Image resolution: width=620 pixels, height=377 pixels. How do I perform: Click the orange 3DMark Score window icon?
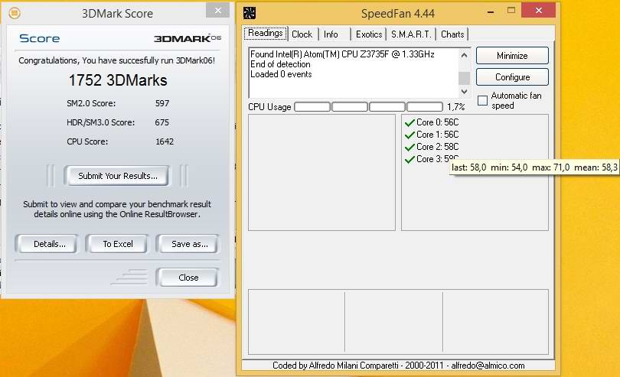coord(15,13)
